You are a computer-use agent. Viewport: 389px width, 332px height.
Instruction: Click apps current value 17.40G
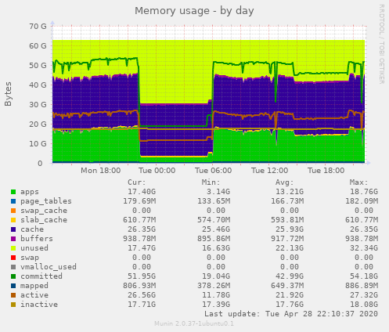click(x=142, y=192)
